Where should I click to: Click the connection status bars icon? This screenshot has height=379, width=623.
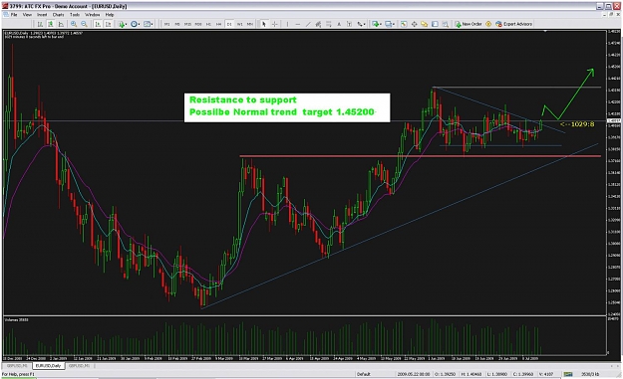(x=568, y=374)
